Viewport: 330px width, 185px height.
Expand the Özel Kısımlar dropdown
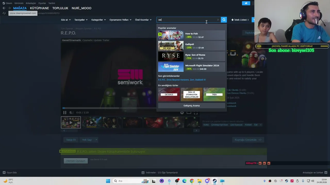coord(143,20)
